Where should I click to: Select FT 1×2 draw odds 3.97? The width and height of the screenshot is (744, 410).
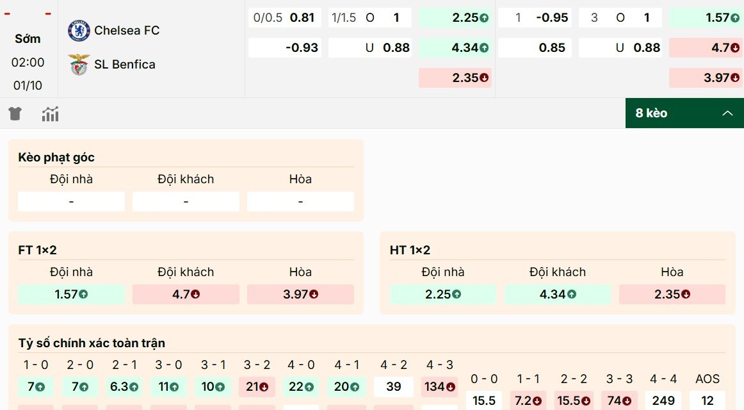300,295
